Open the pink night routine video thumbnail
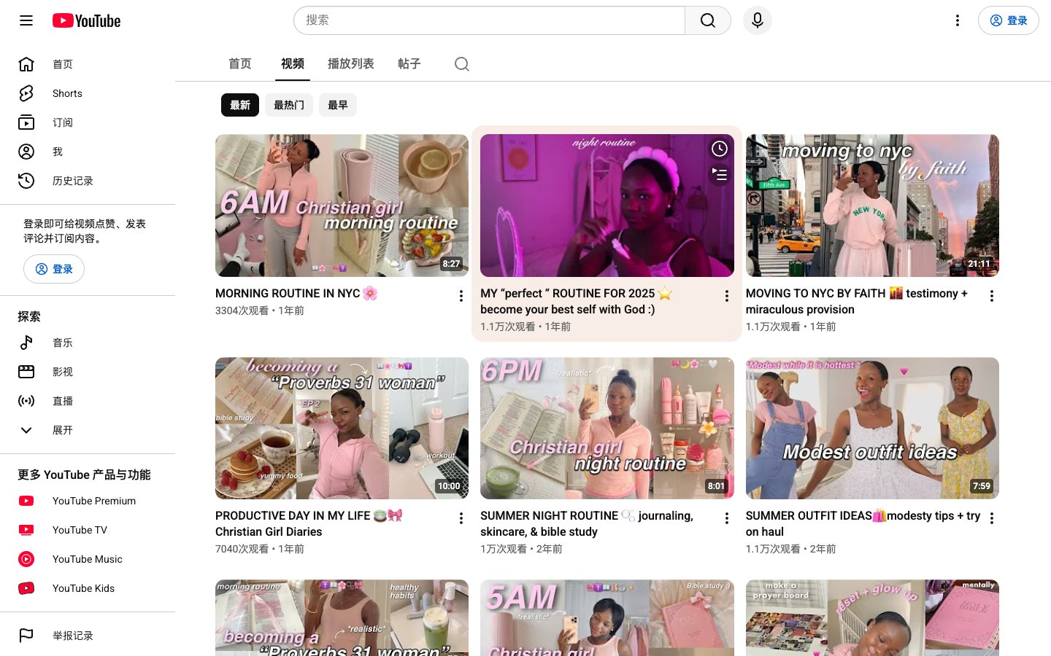This screenshot has height=656, width=1051. point(607,206)
